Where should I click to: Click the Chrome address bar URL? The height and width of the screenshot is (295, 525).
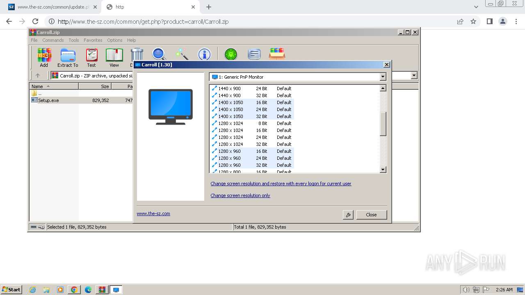pyautogui.click(x=143, y=22)
